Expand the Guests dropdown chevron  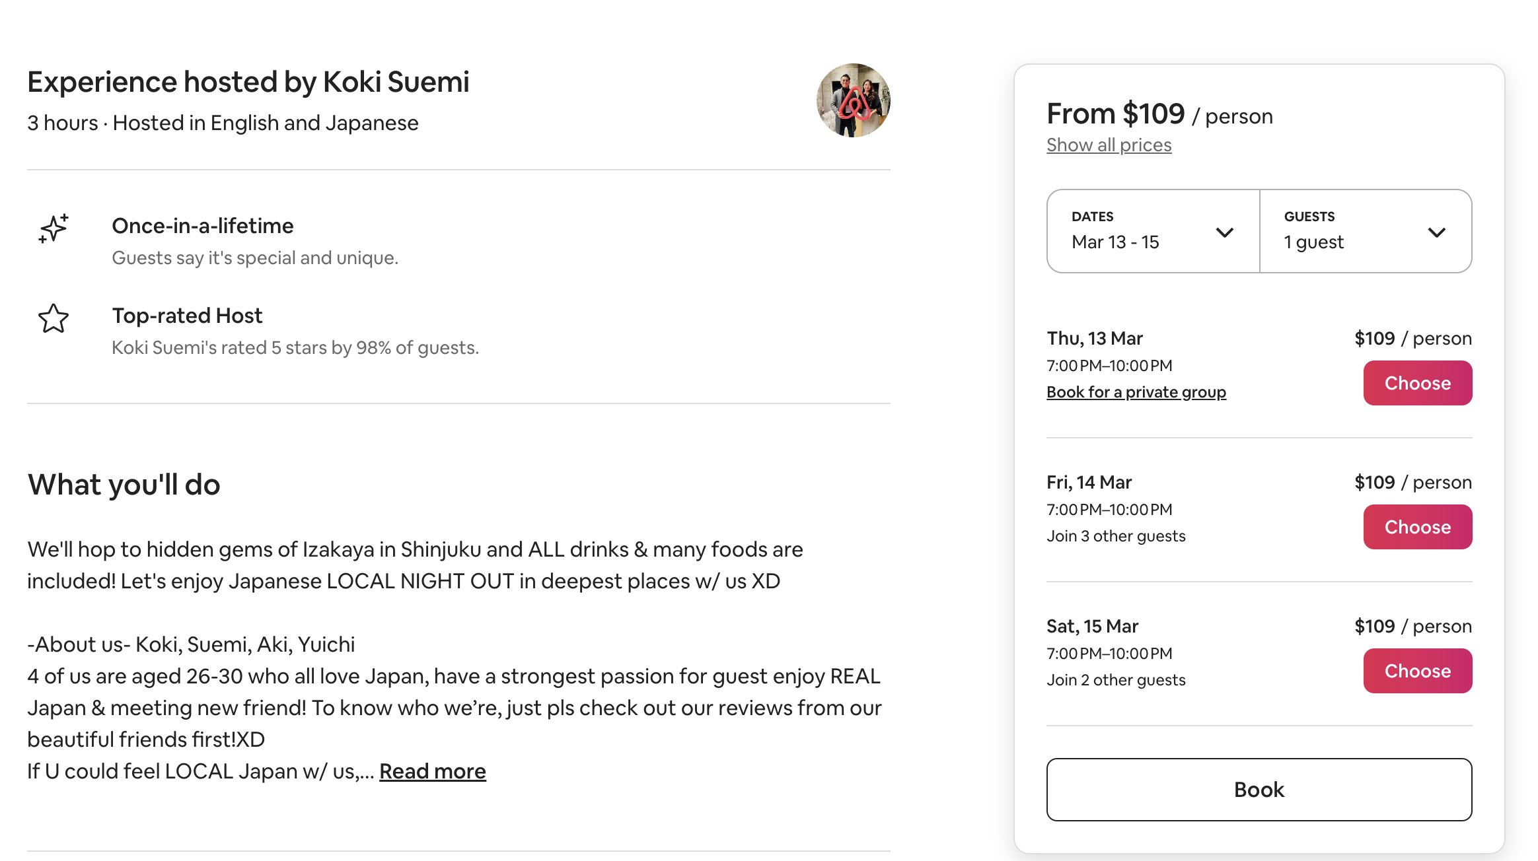[1436, 232]
